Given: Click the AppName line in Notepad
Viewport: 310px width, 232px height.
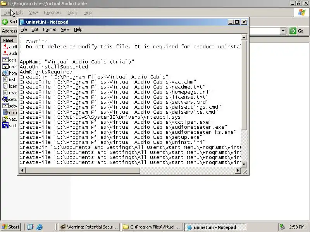Looking at the screenshot, I should pos(77,62).
